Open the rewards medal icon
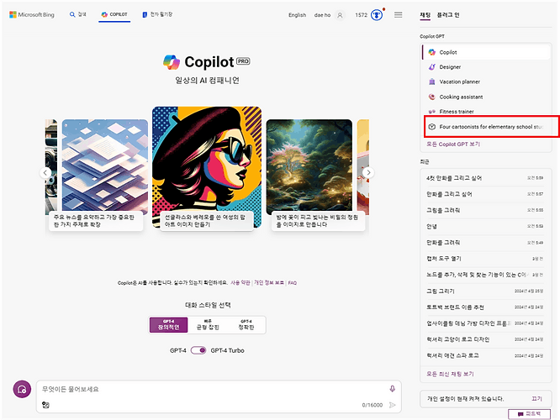The height and width of the screenshot is (420, 560). point(377,15)
